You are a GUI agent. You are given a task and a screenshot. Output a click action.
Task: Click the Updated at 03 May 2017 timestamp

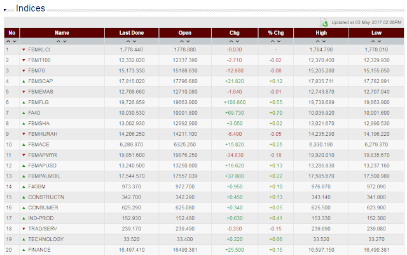click(366, 23)
